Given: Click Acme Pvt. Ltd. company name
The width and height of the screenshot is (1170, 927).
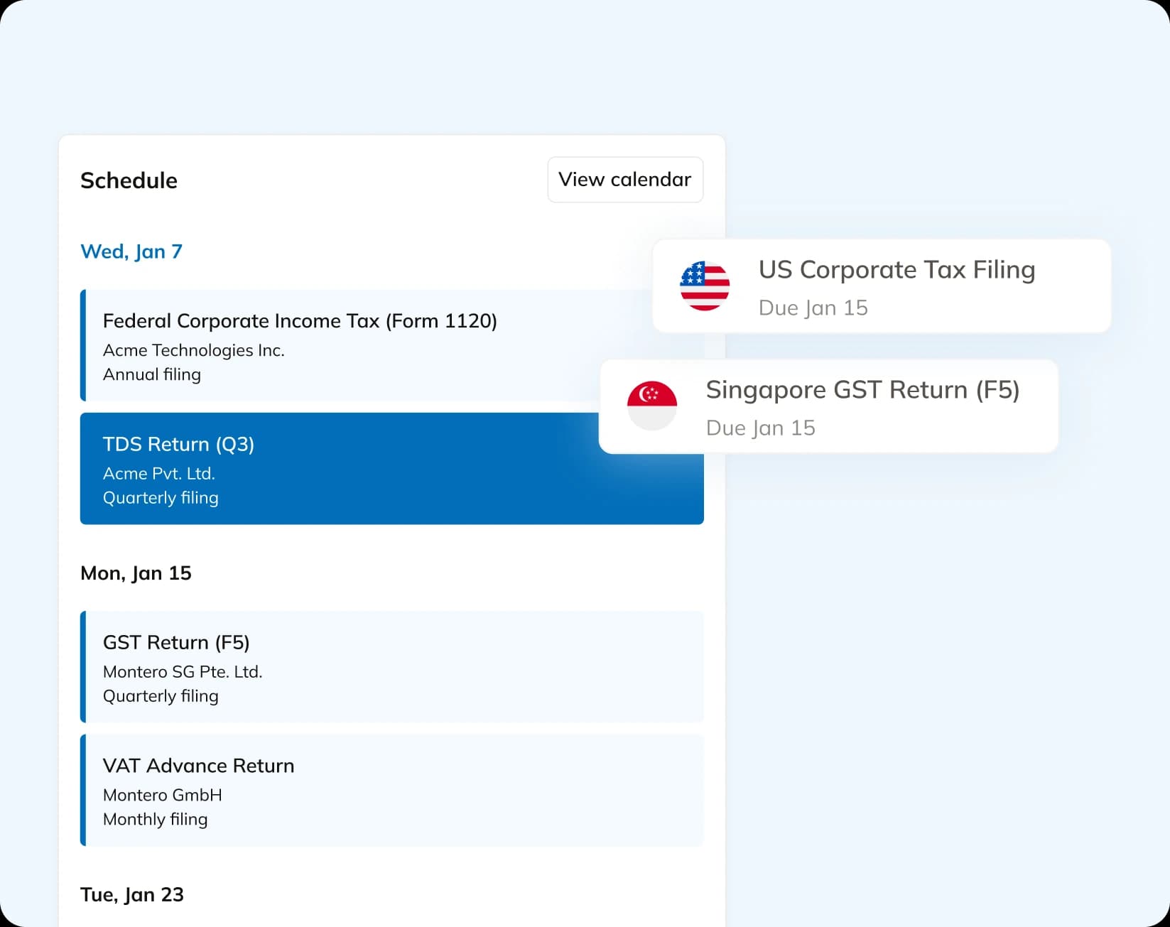Looking at the screenshot, I should (x=159, y=473).
